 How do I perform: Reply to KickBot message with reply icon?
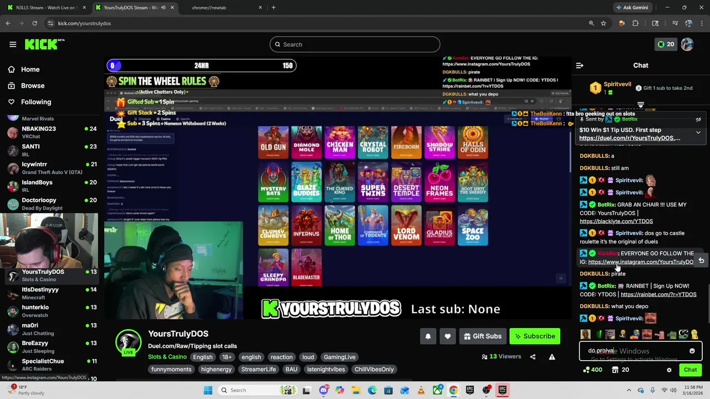pyautogui.click(x=701, y=260)
